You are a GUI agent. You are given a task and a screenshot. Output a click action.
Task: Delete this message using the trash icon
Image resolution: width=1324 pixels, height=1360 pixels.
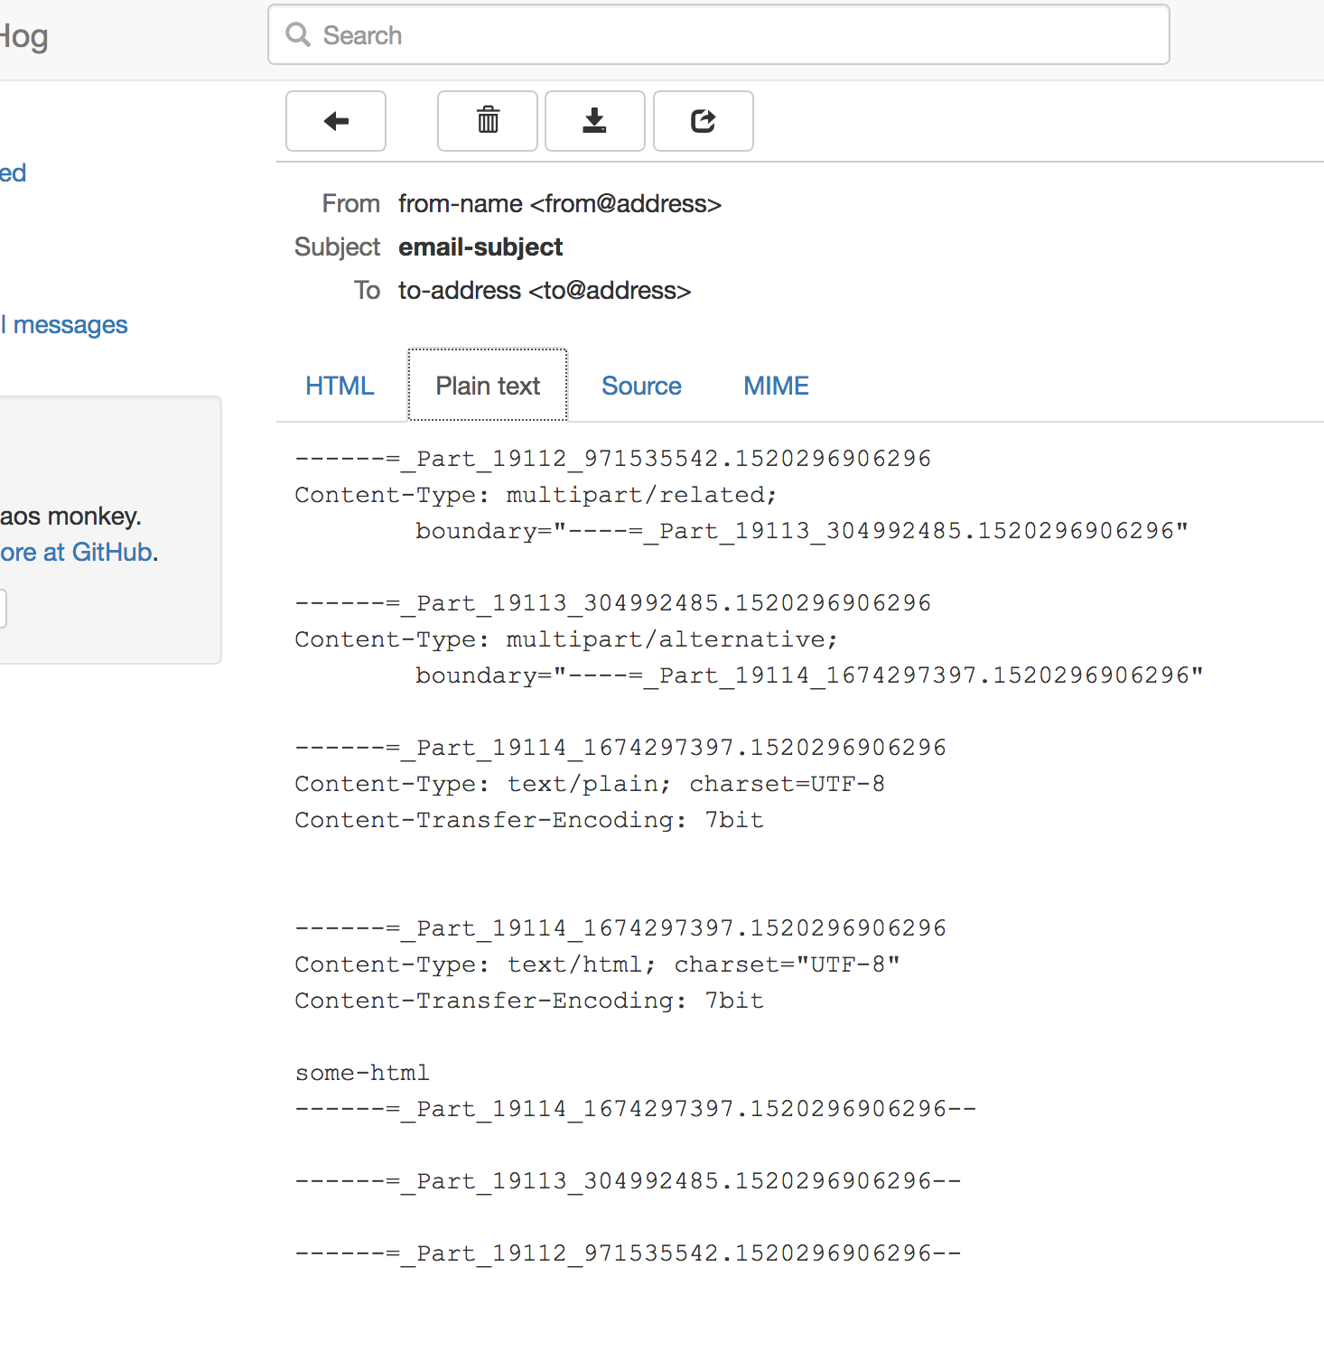[x=487, y=121]
